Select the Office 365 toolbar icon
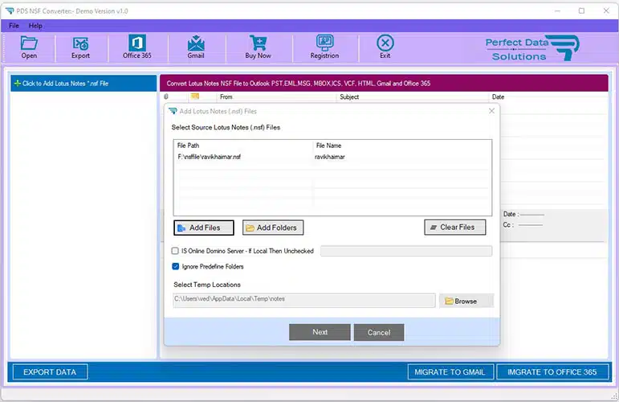Screen dimensions: 619x402 137,47
